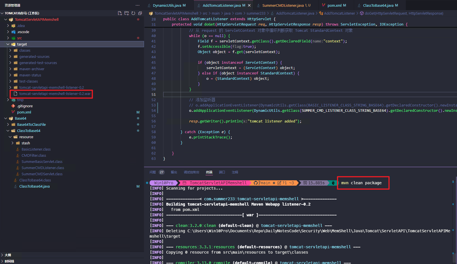Open SummerBasicServlet.class file
457x264 pixels.
coord(42,161)
